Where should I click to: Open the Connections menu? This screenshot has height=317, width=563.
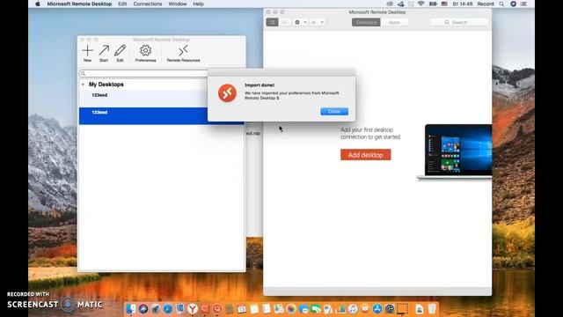148,4
